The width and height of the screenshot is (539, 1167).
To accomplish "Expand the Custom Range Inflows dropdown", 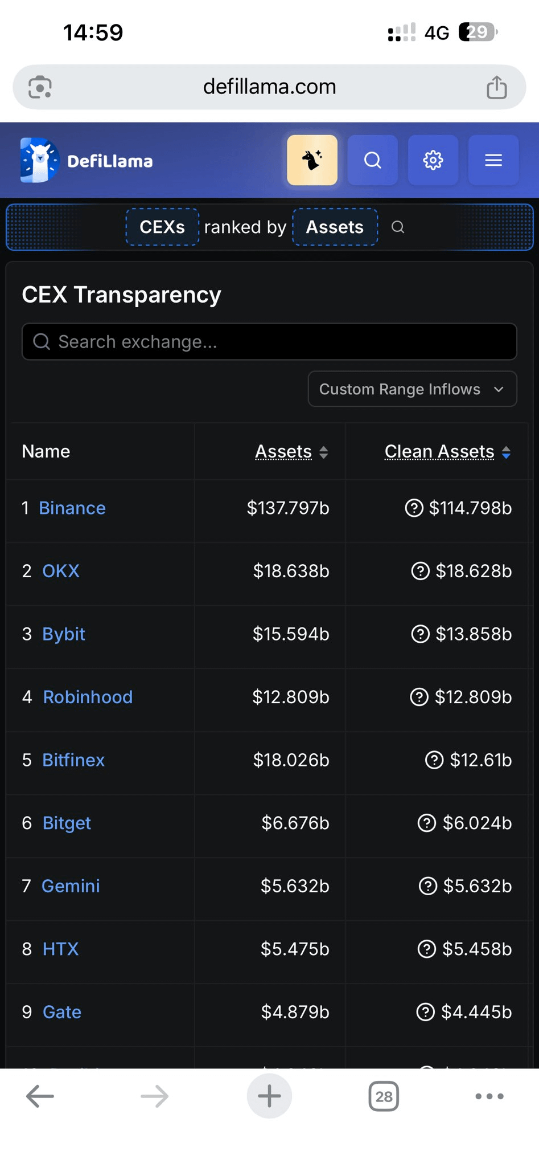I will (412, 389).
